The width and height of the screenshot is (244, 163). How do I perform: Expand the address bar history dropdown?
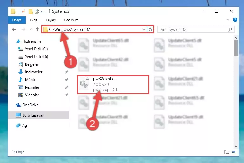(x=144, y=29)
